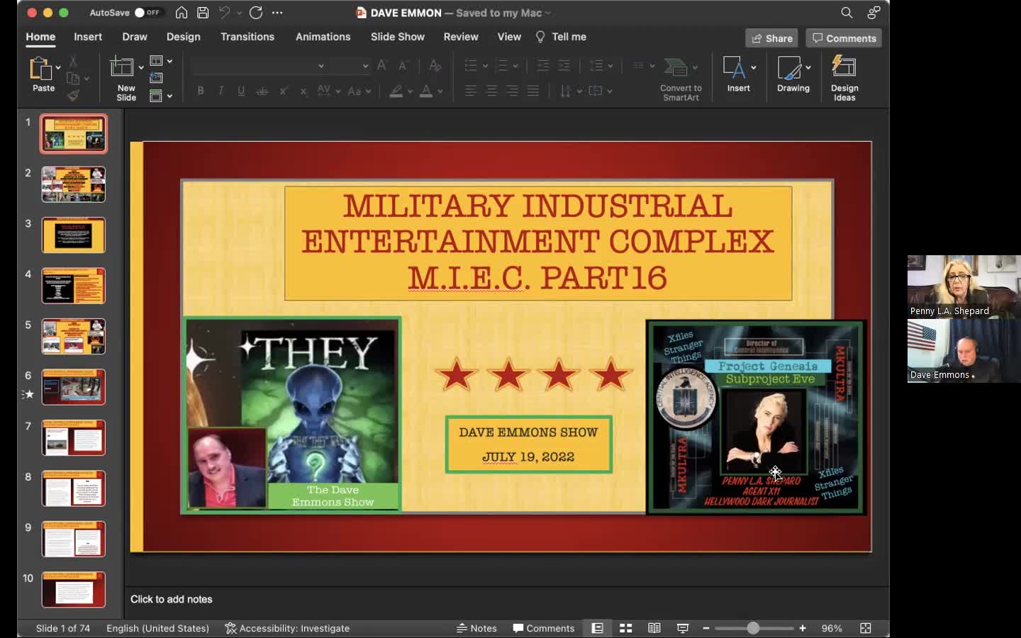
Task: Open the font name combo box
Action: [259, 66]
